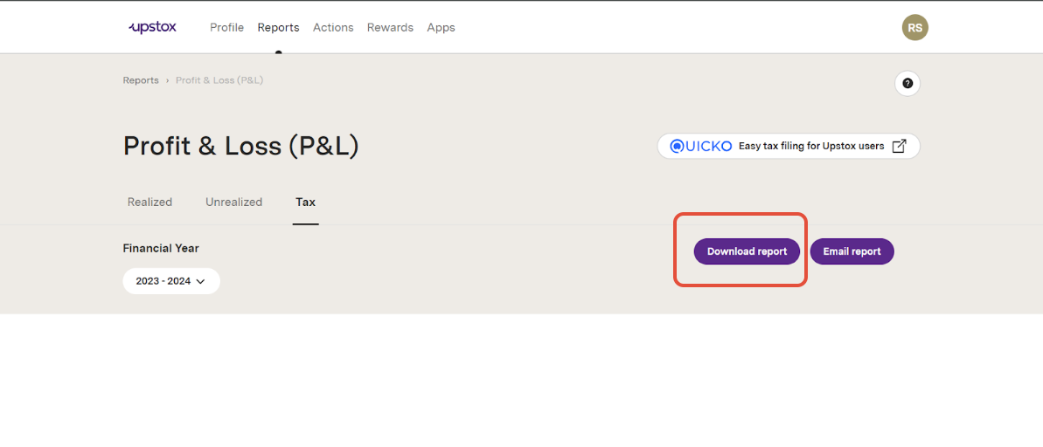
Task: Click the Download report button
Action: (x=747, y=251)
